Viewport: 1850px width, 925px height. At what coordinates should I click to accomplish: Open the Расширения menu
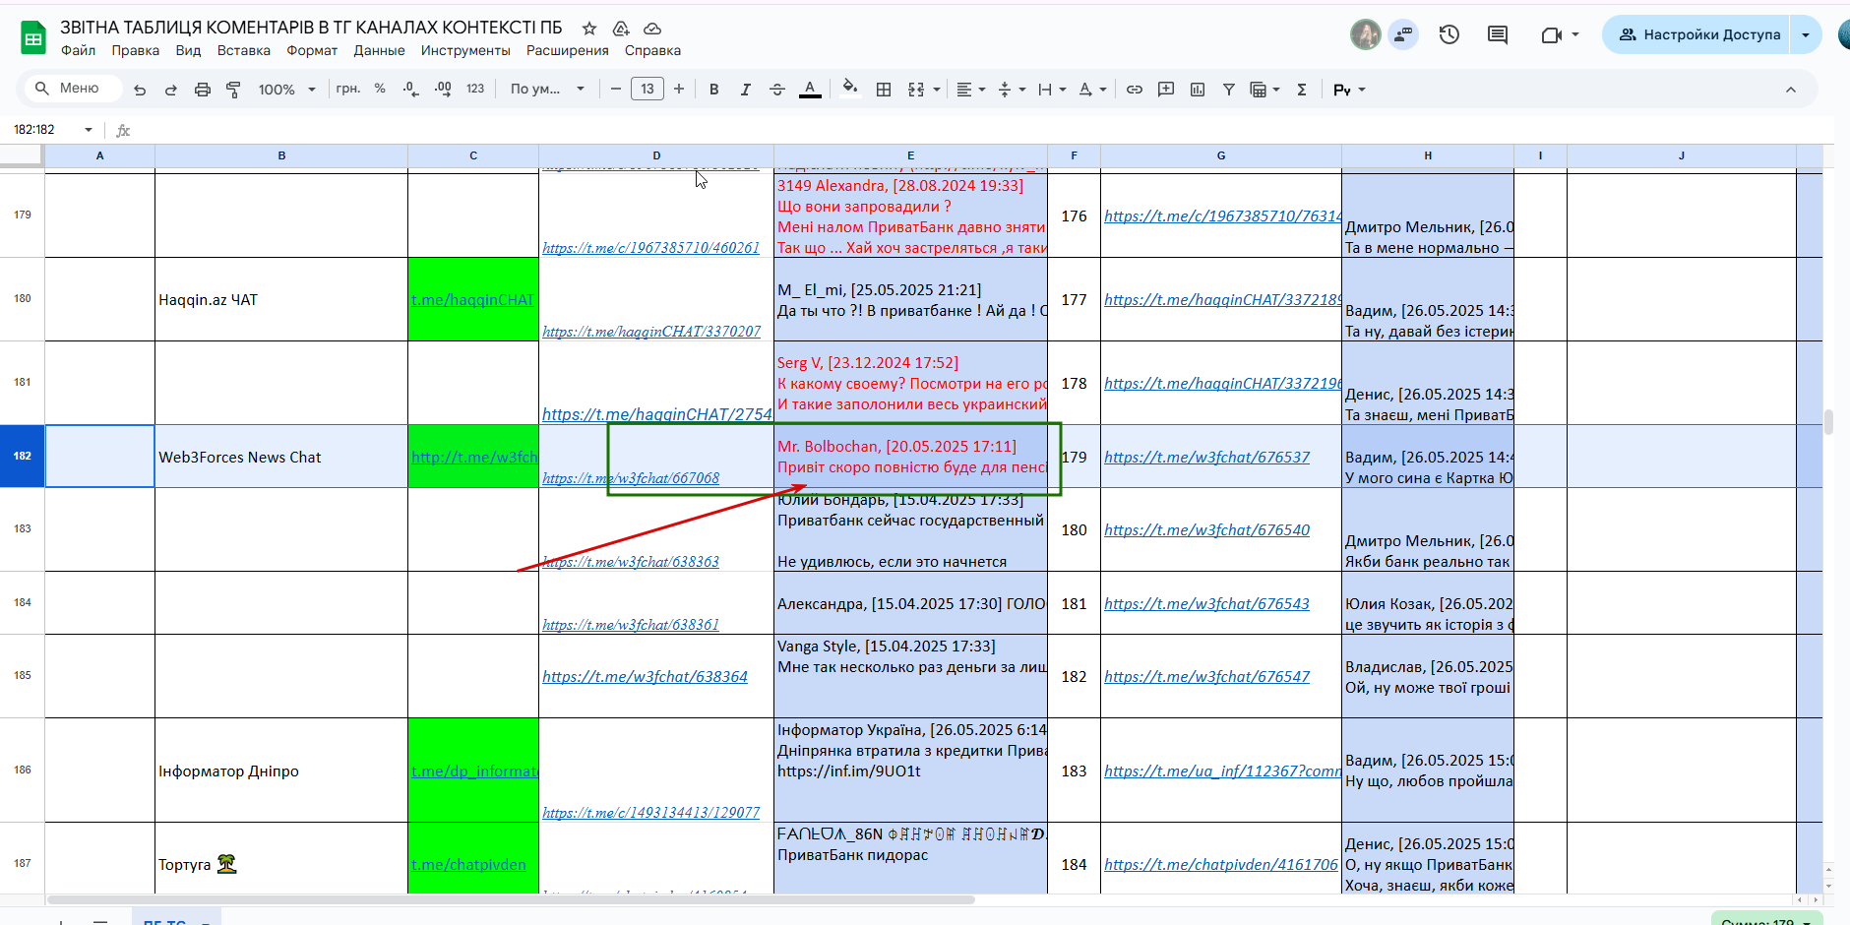568,50
